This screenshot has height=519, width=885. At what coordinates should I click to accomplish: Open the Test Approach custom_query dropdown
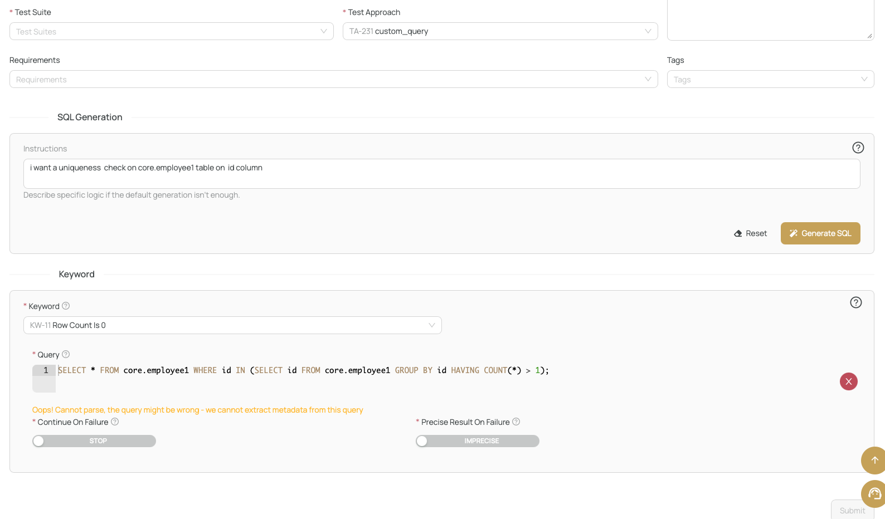point(500,31)
